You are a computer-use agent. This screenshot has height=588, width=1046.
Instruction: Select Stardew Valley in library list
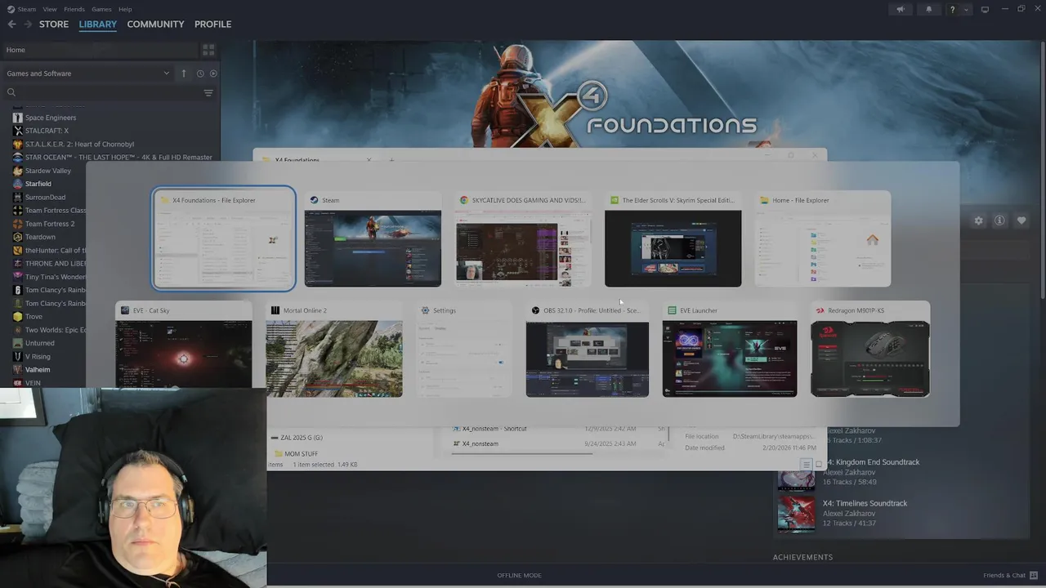[x=48, y=171]
